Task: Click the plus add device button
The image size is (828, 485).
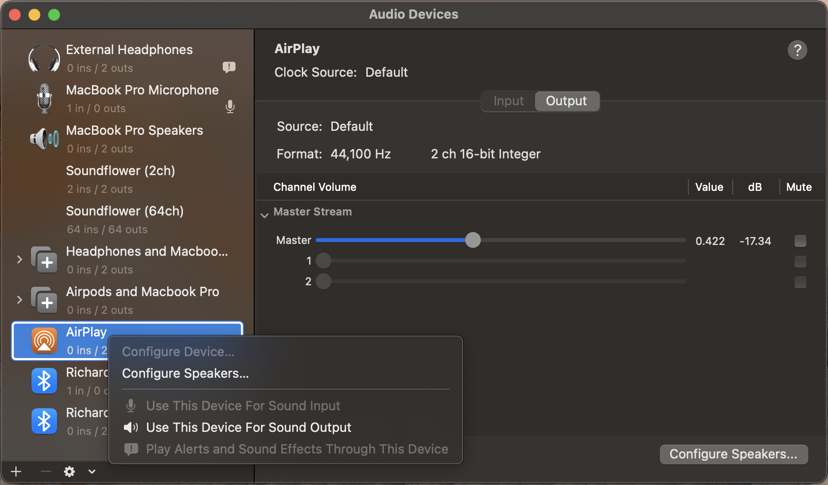Action: [16, 472]
